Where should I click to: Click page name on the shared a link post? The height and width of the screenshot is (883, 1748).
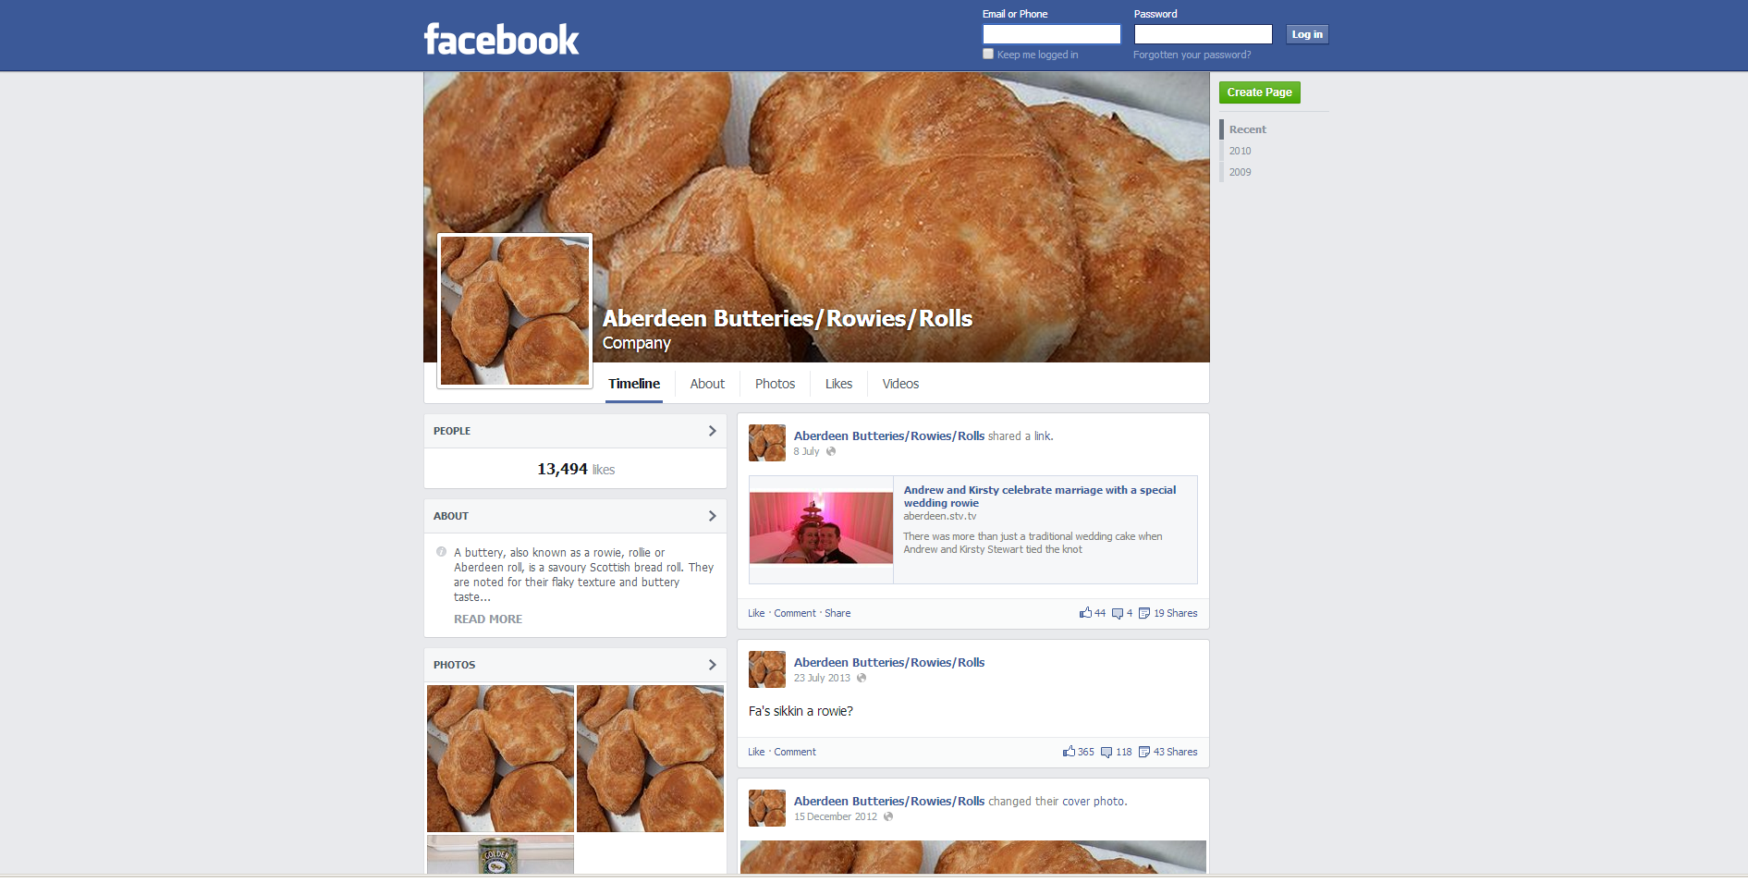coord(889,435)
